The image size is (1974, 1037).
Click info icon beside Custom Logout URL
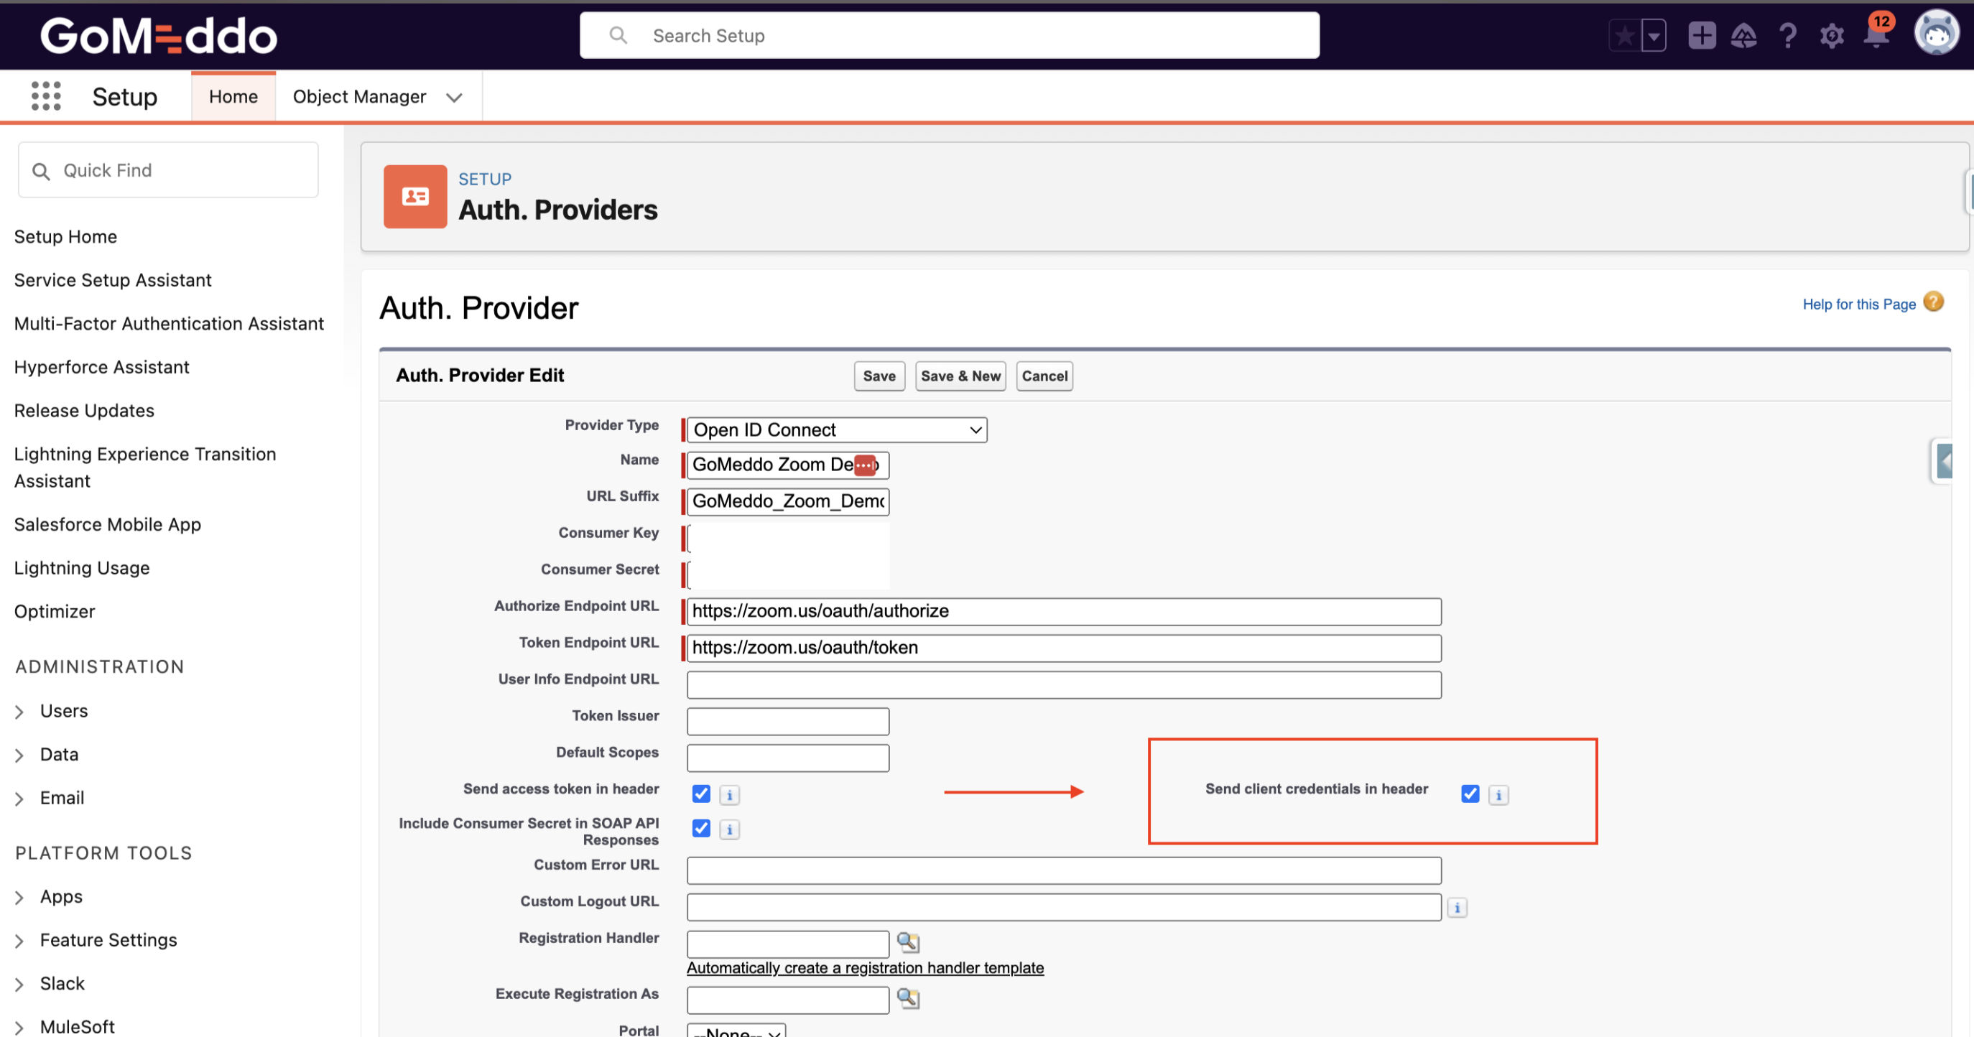pos(1457,908)
